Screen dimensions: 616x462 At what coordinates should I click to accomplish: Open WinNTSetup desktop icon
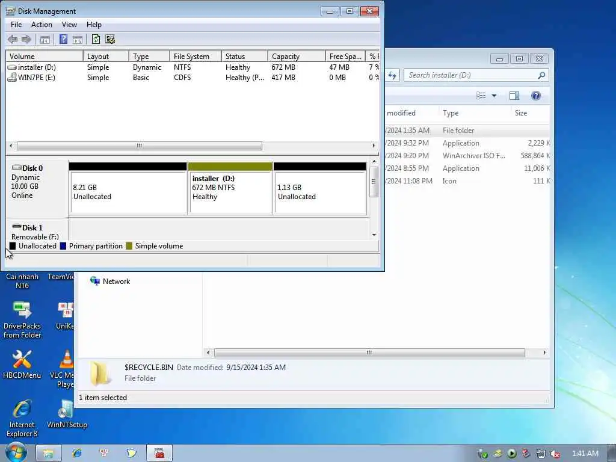click(67, 414)
